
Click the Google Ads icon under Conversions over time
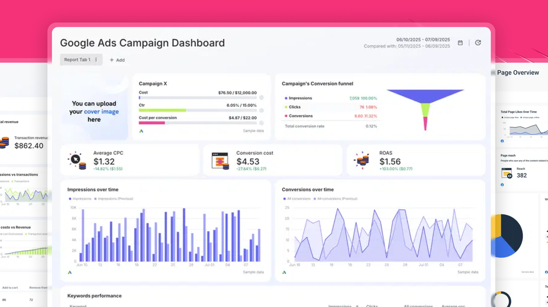tap(284, 272)
